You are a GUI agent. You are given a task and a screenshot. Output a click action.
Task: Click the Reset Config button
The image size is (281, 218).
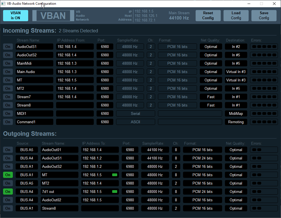pos(208,16)
